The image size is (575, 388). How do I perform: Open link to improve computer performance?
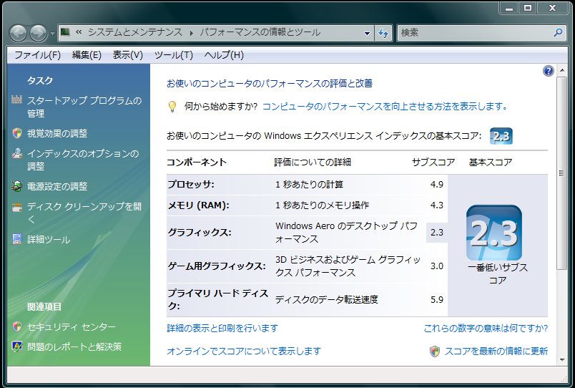pyautogui.click(x=385, y=106)
